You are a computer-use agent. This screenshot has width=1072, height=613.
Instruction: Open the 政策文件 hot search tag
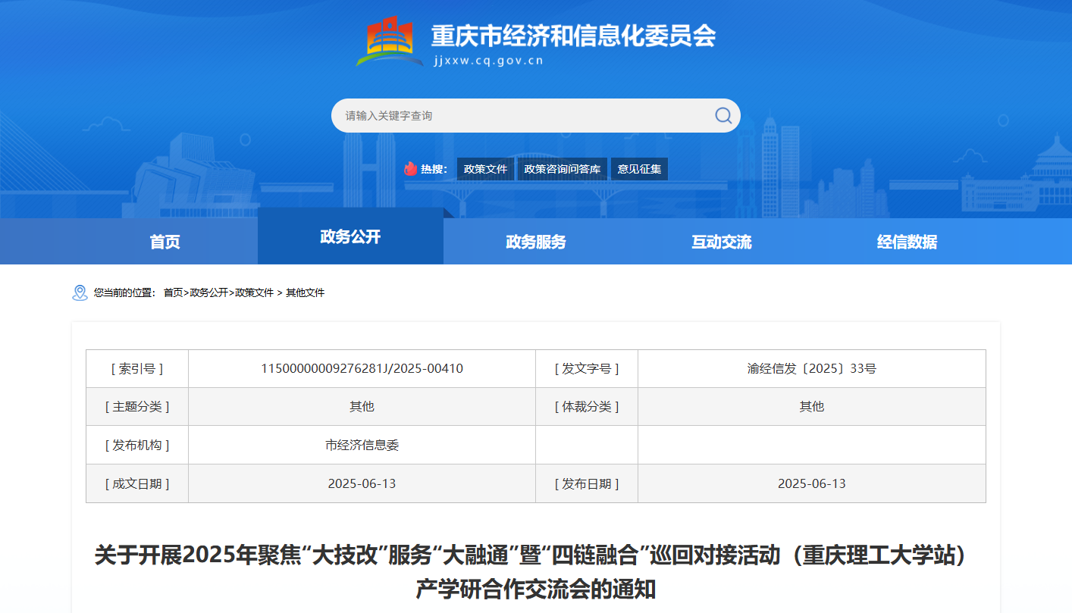[485, 169]
